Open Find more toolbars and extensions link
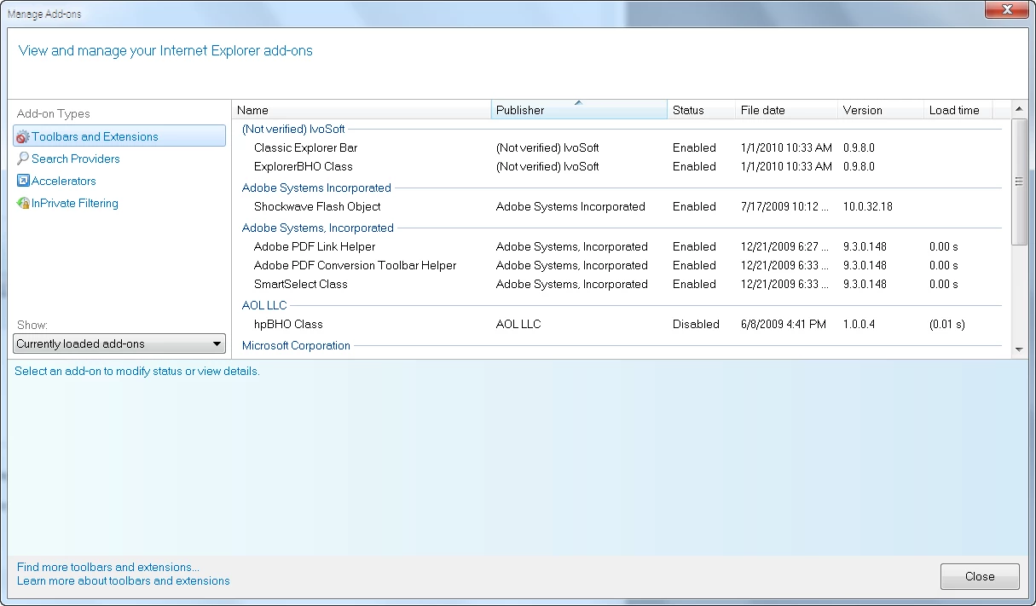 pos(108,567)
